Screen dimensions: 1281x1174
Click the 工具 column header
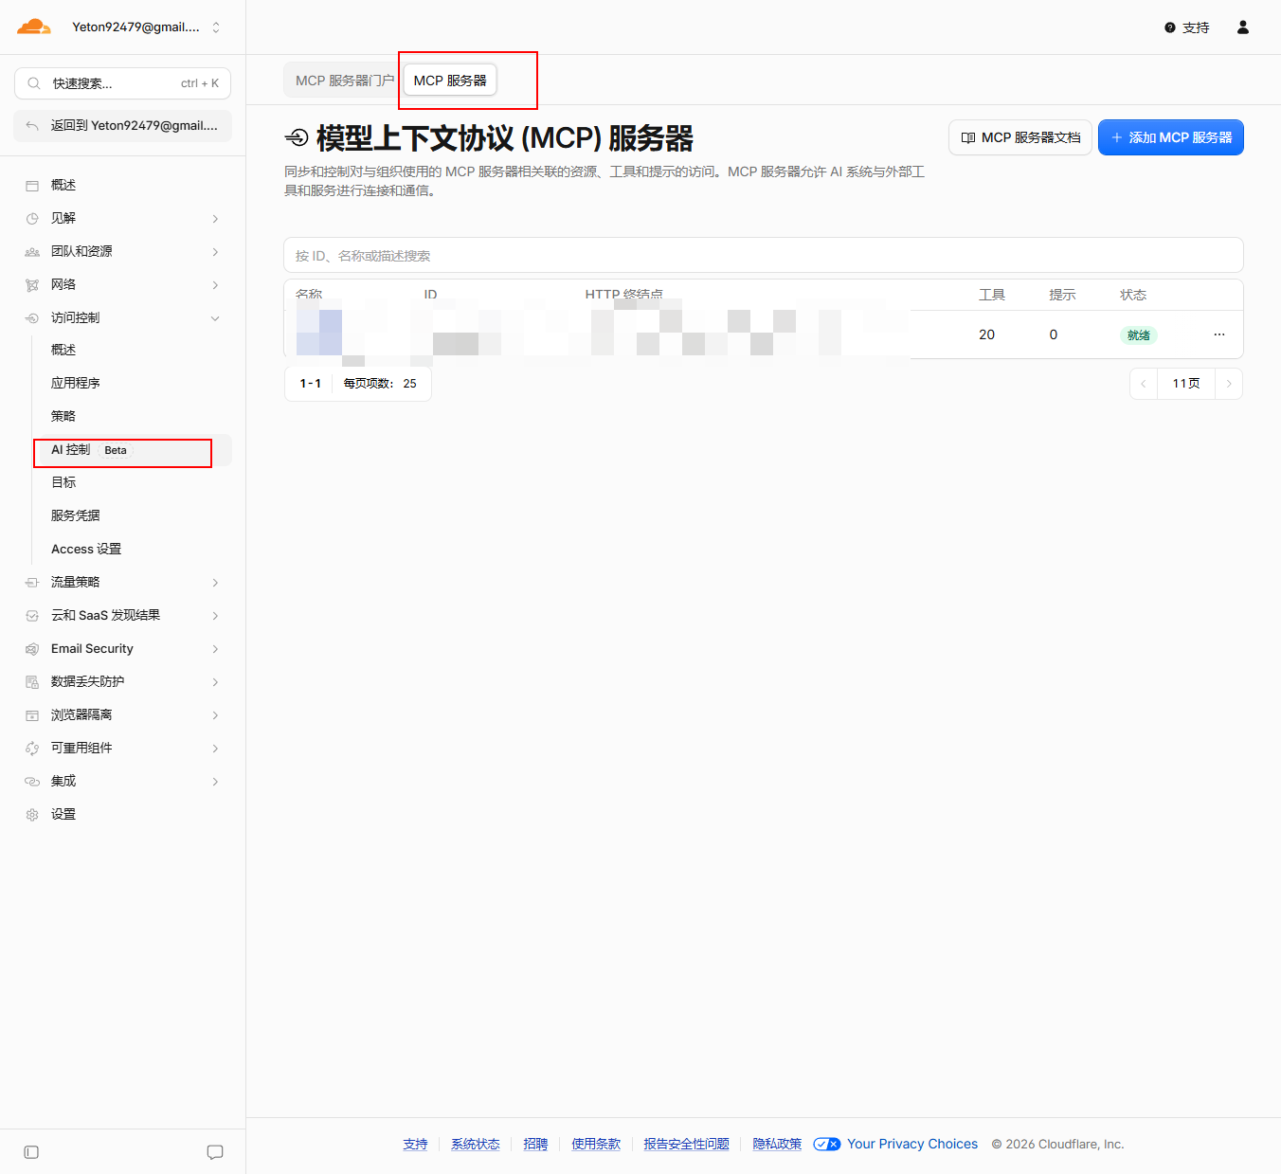click(x=992, y=295)
